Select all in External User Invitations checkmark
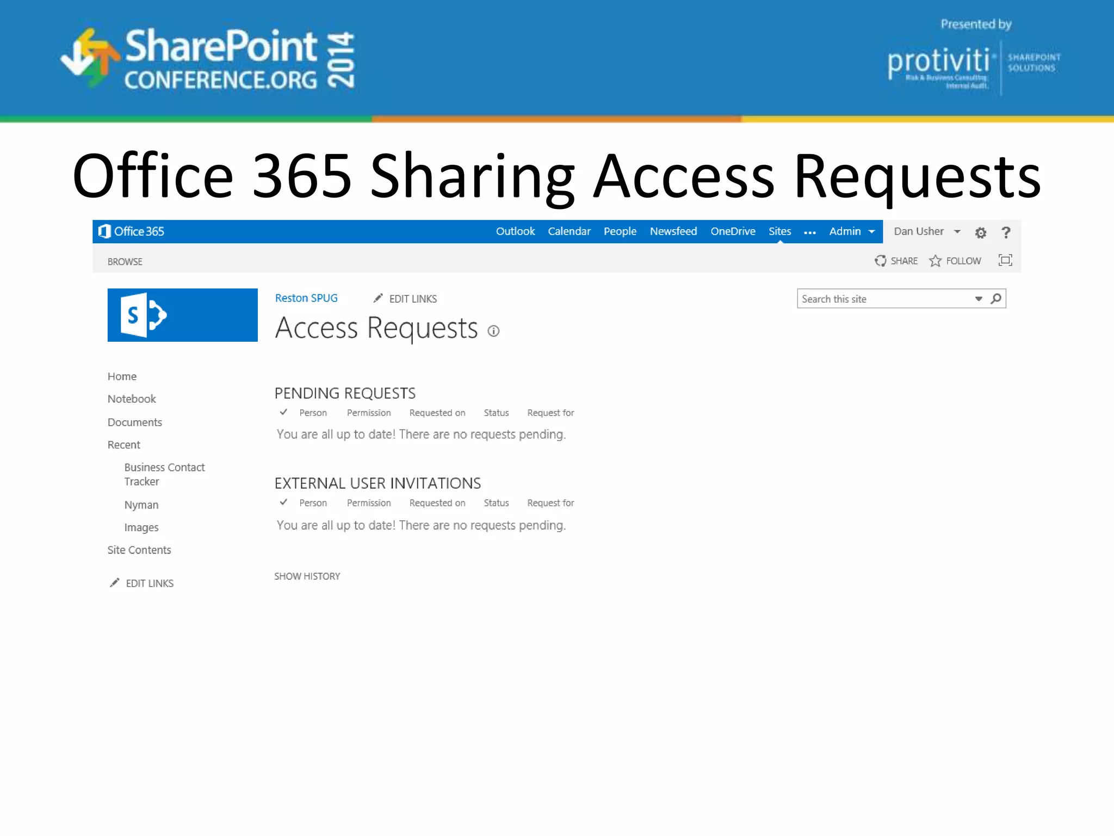Screen dimensions: 1114x836 [x=283, y=502]
